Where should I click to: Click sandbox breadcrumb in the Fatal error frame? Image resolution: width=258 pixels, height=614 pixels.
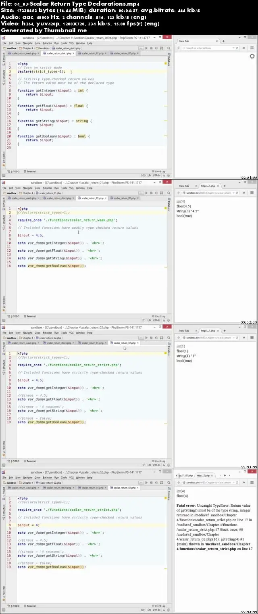10,482
